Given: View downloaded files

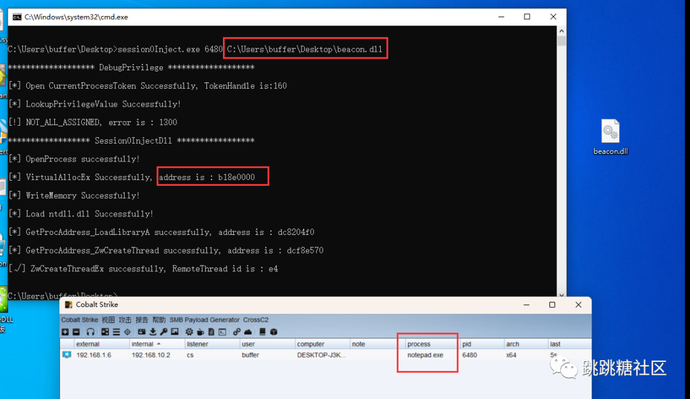Looking at the screenshot, I should click(152, 332).
